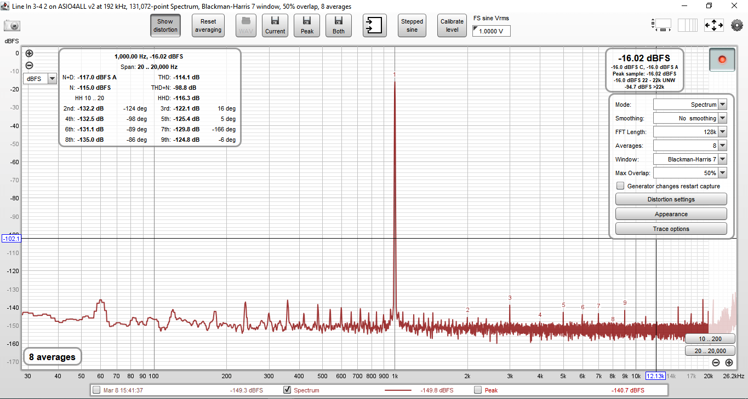
Task: Open the Calibrate level dialog
Action: [452, 26]
